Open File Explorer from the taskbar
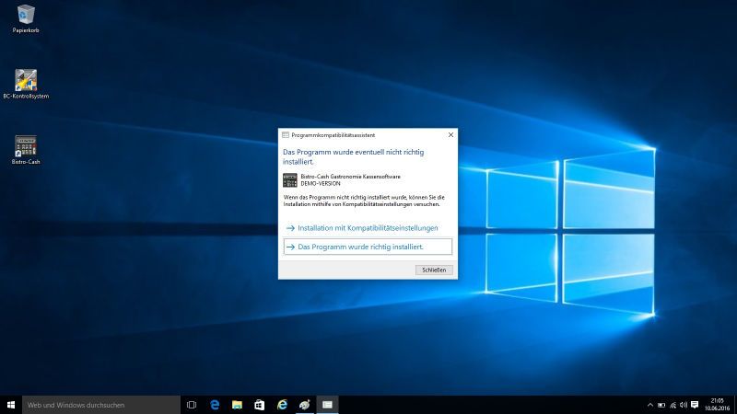Screen dimensions: 737x414 [x=237, y=405]
